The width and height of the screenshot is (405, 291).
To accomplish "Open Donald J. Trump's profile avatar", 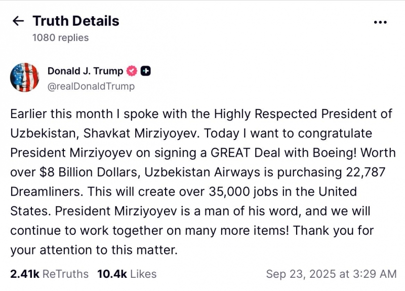I will tap(24, 78).
